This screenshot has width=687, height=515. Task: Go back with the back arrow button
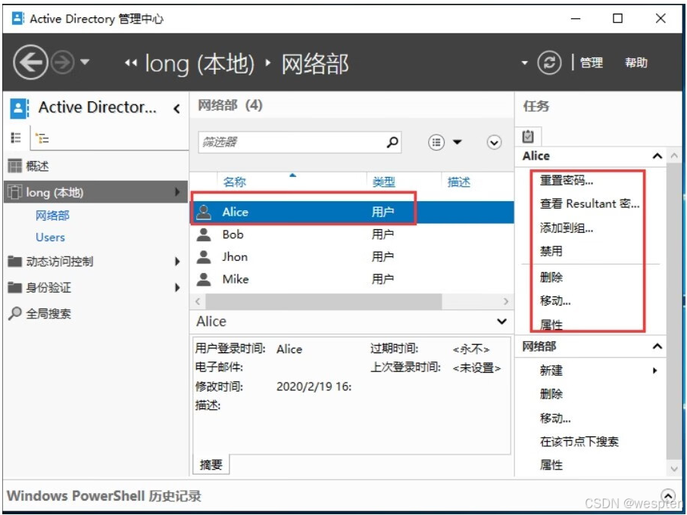[x=30, y=63]
